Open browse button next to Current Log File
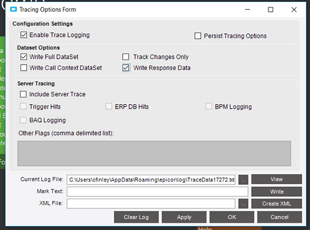 coord(243,180)
